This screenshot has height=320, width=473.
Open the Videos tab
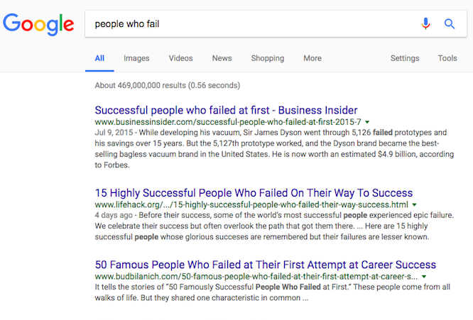click(x=180, y=58)
